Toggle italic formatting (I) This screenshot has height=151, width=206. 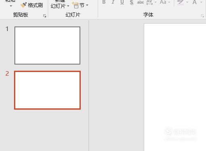pyautogui.click(x=113, y=2)
